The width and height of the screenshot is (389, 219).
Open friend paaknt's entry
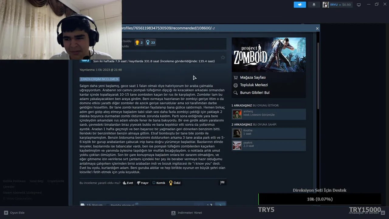click(269, 145)
